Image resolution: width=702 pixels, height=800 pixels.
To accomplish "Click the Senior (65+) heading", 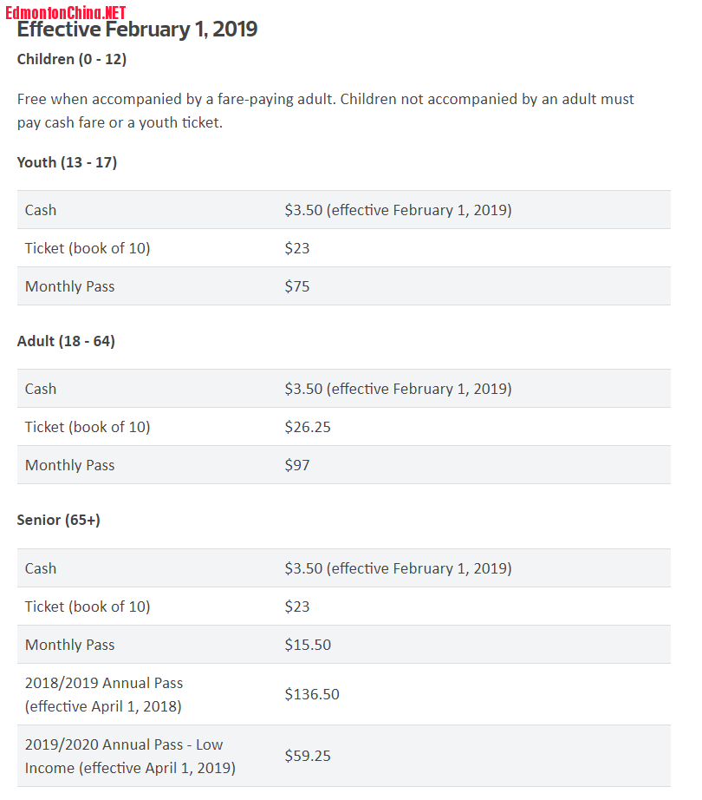I will (x=59, y=520).
